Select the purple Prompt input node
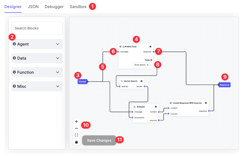This screenshot has height=156, width=243. pyautogui.click(x=82, y=82)
